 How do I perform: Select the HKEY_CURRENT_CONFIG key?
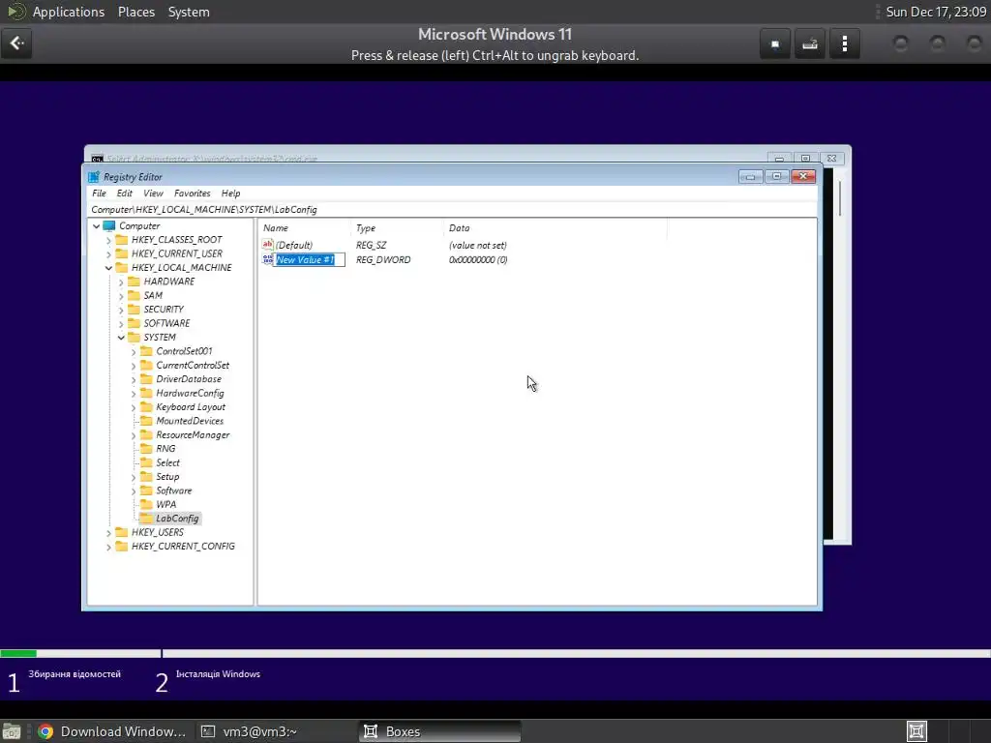coord(183,546)
